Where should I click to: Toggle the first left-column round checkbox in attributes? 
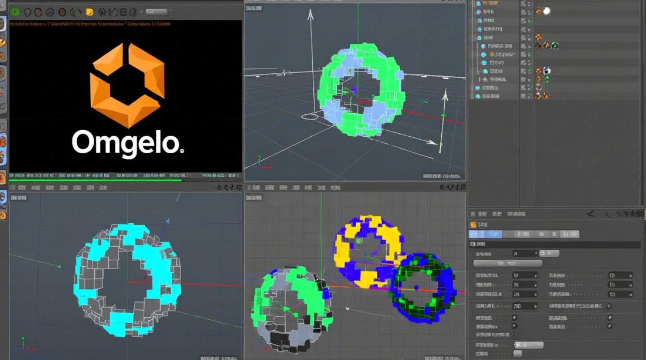click(514, 318)
